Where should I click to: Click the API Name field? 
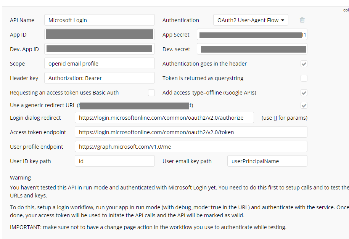coord(99,20)
